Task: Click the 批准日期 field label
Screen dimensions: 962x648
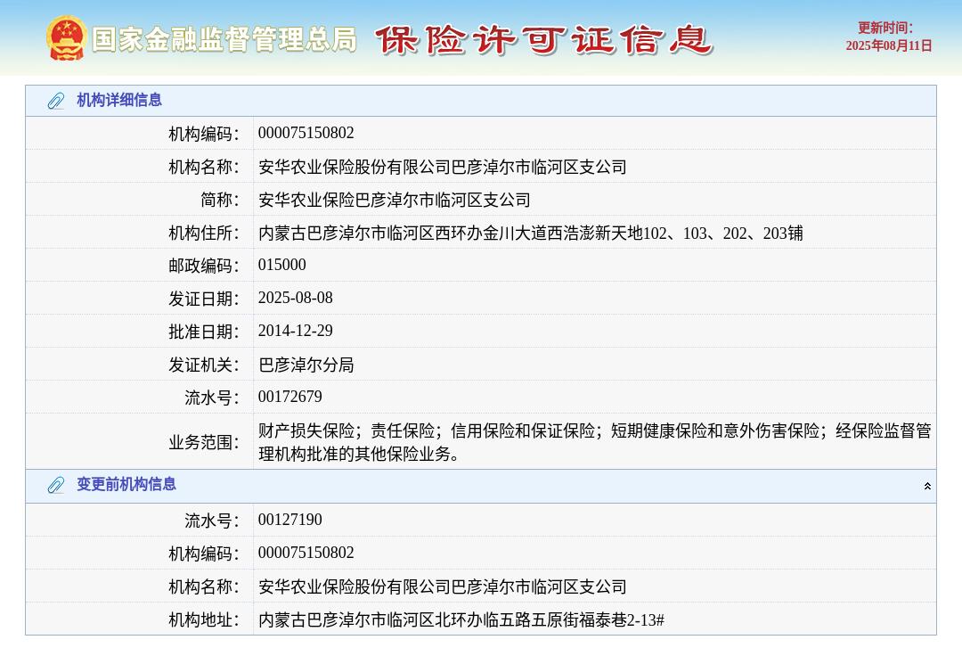Action: click(x=204, y=332)
